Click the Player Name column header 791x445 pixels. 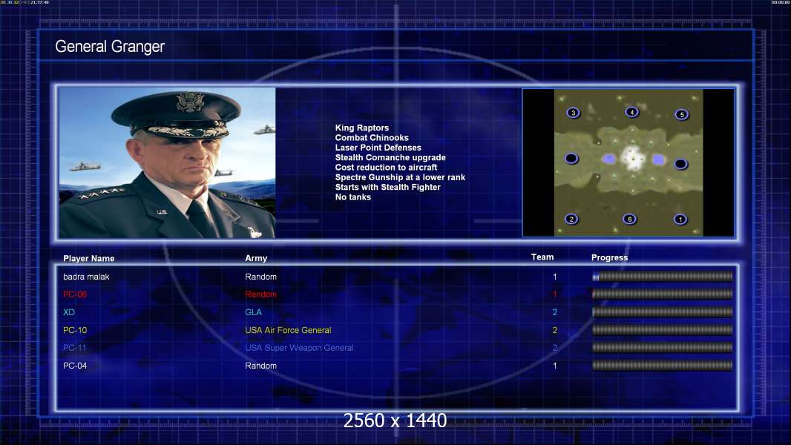(x=89, y=259)
